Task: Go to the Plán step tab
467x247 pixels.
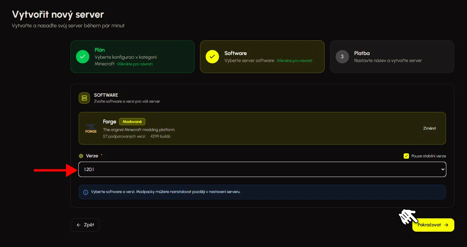Action: [x=132, y=57]
